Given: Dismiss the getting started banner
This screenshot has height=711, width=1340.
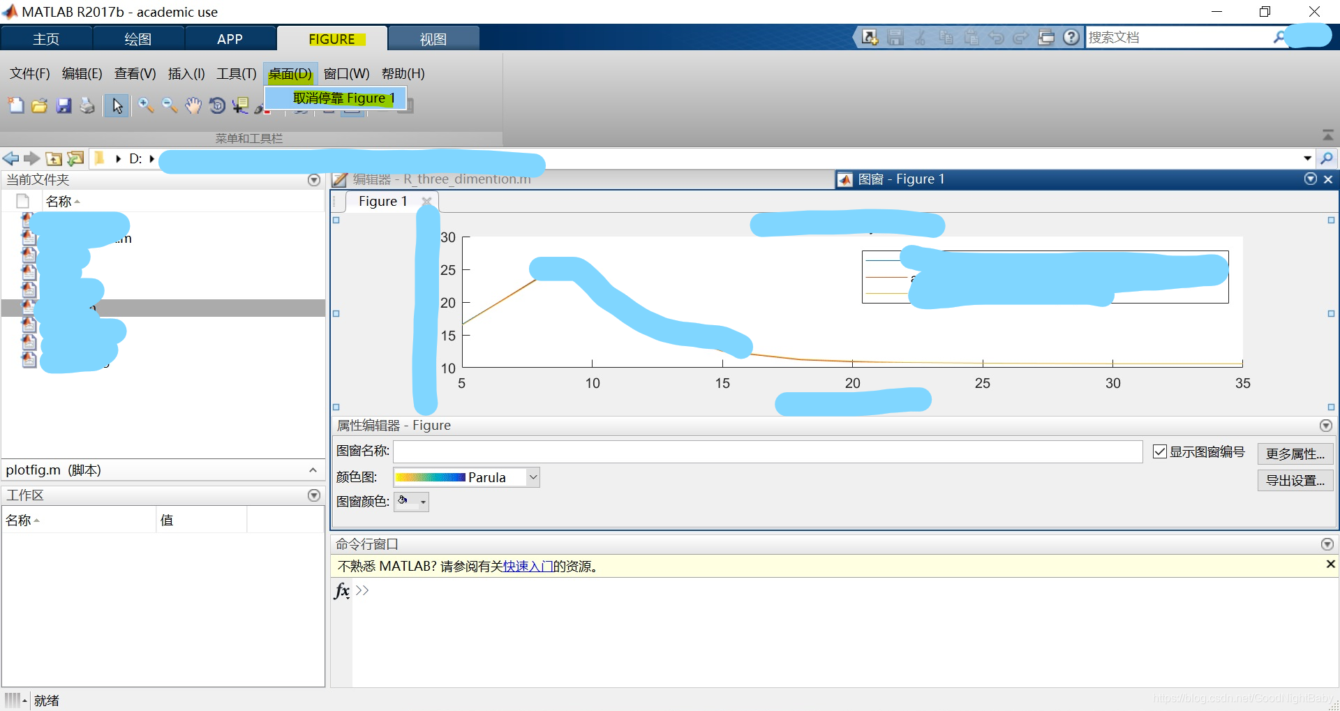Looking at the screenshot, I should (1330, 564).
